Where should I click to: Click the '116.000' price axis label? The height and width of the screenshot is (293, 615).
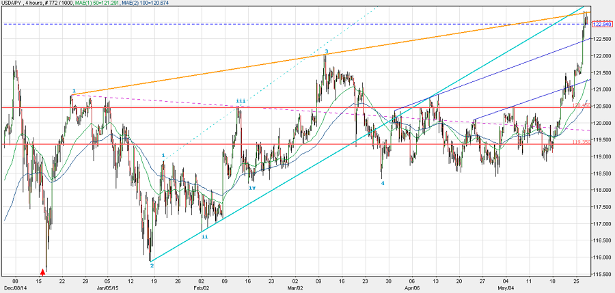point(602,257)
